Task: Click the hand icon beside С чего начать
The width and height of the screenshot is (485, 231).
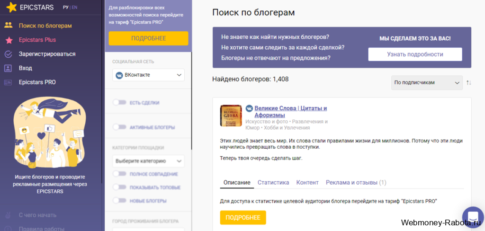Action: (9, 215)
